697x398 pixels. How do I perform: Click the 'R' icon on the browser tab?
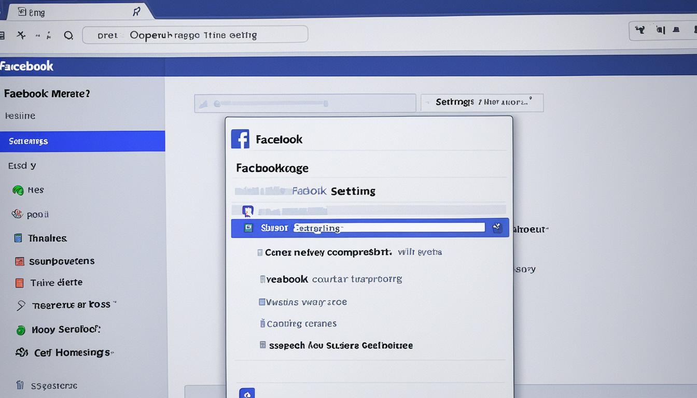coord(137,11)
